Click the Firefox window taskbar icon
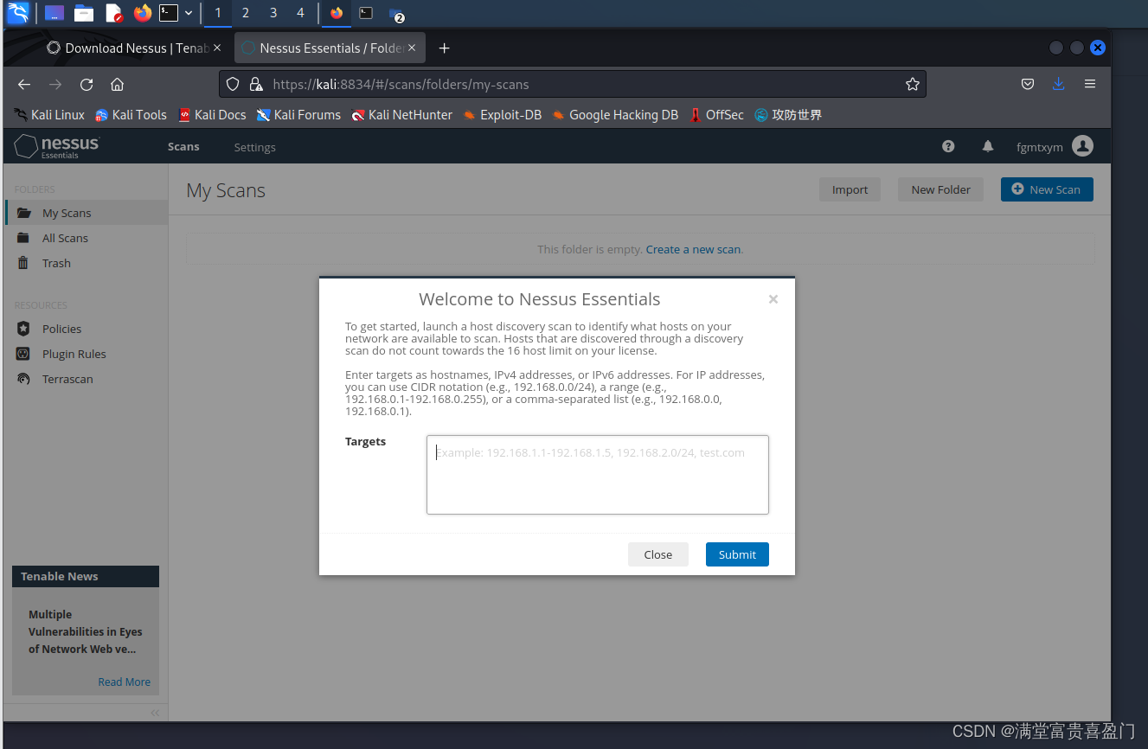 tap(337, 13)
